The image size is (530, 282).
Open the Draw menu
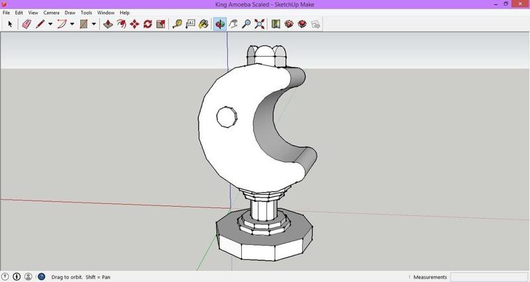[70, 13]
